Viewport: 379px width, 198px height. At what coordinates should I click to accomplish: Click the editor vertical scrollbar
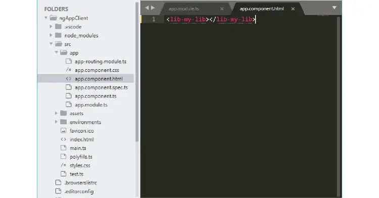point(339,106)
